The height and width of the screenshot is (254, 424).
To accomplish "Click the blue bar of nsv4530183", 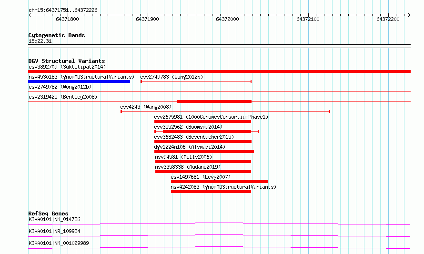I will click(79, 81).
